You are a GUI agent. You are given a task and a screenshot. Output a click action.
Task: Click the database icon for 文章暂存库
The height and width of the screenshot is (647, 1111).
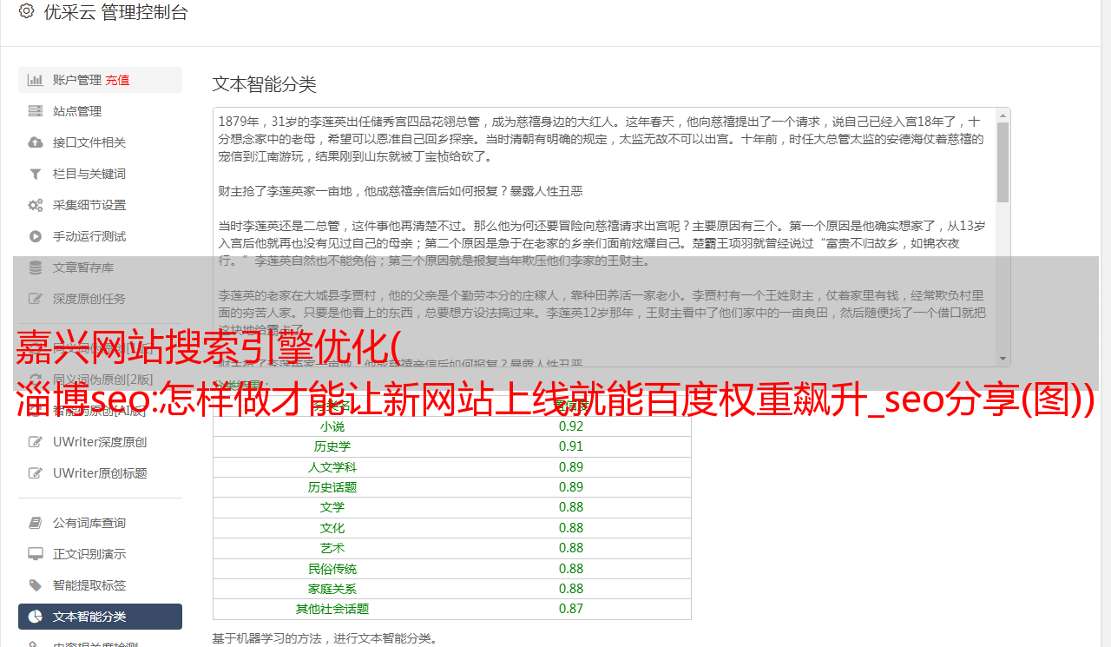click(x=36, y=267)
